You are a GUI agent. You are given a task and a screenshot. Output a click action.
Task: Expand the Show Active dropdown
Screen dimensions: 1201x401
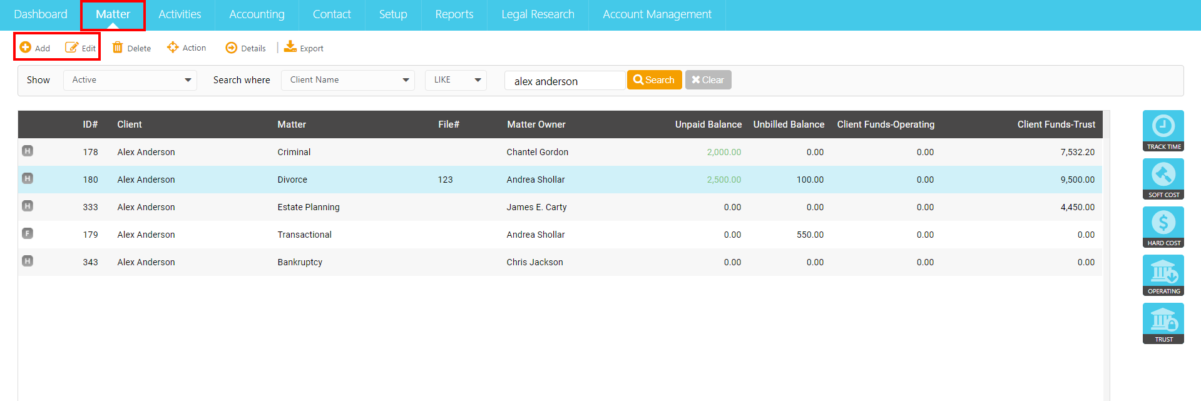click(130, 80)
